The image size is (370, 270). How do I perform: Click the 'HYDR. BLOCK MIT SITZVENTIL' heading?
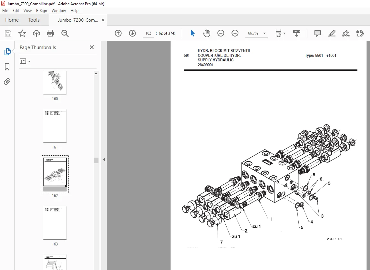[x=224, y=50]
